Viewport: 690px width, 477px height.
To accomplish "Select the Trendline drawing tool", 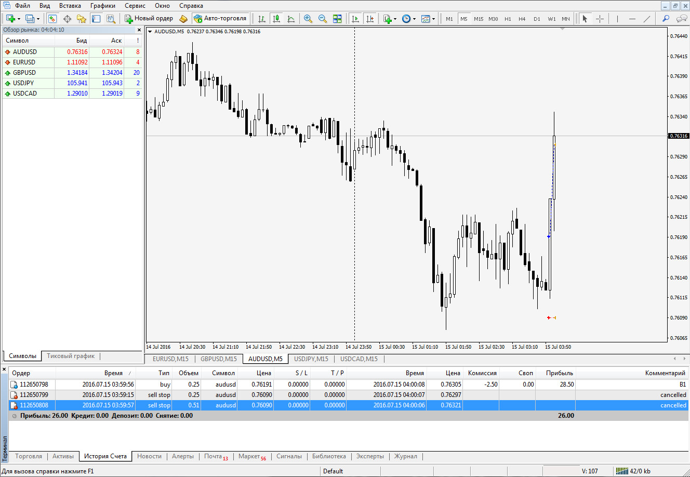I will pos(647,19).
